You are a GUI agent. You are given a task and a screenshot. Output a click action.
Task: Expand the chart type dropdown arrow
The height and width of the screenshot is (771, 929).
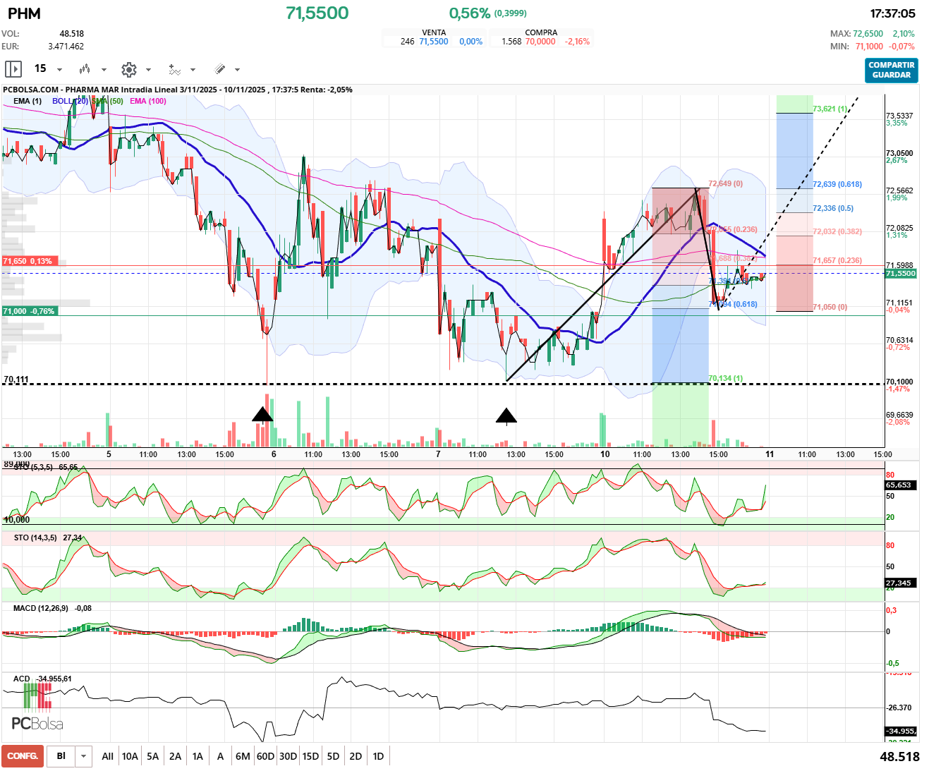104,69
